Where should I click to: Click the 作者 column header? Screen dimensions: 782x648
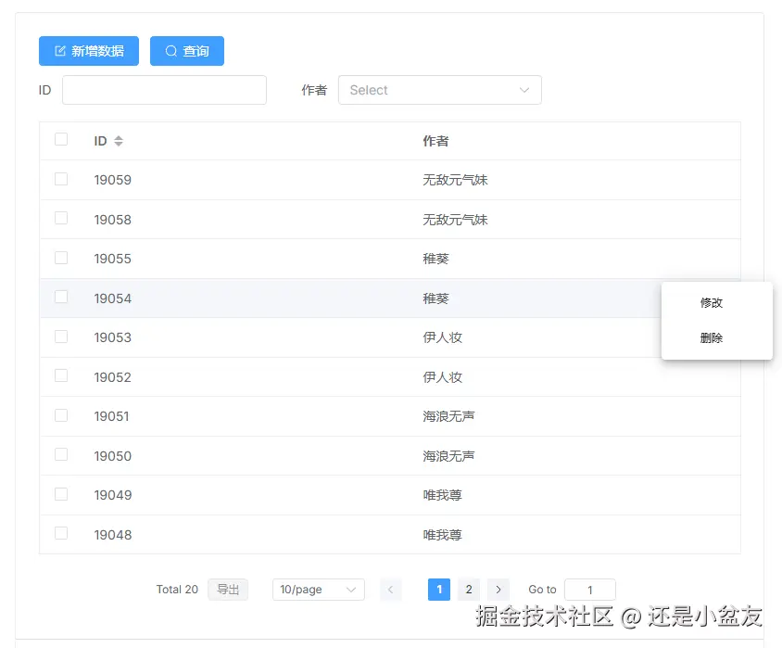(435, 141)
